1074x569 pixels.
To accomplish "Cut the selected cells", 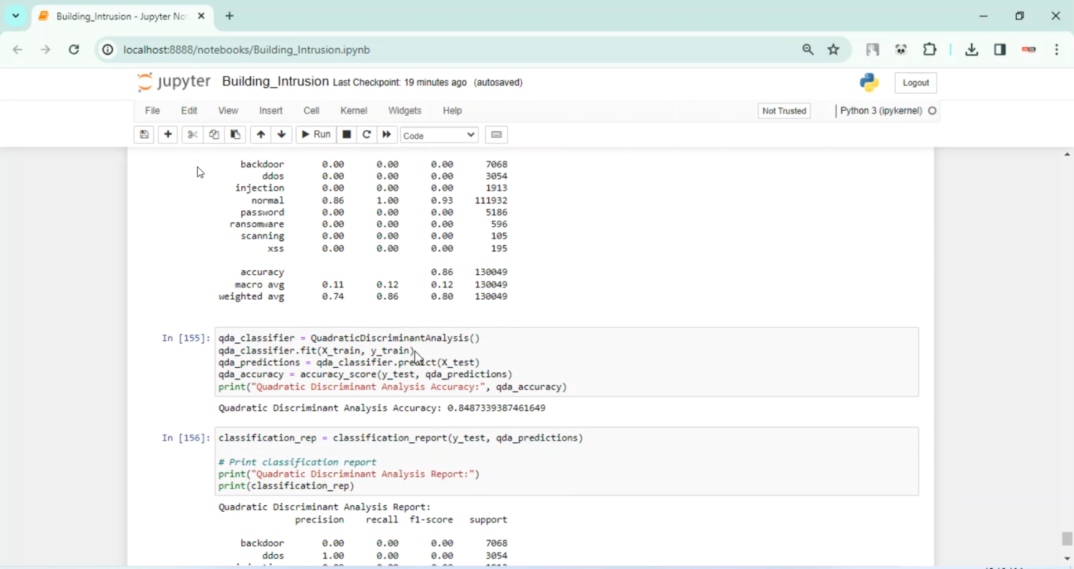I will [192, 135].
